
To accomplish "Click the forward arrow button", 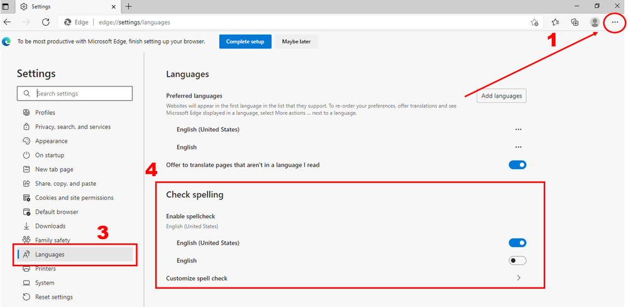I will pos(26,23).
